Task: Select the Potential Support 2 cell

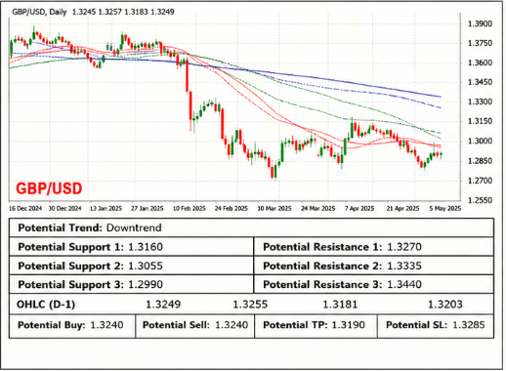Action: [131, 266]
